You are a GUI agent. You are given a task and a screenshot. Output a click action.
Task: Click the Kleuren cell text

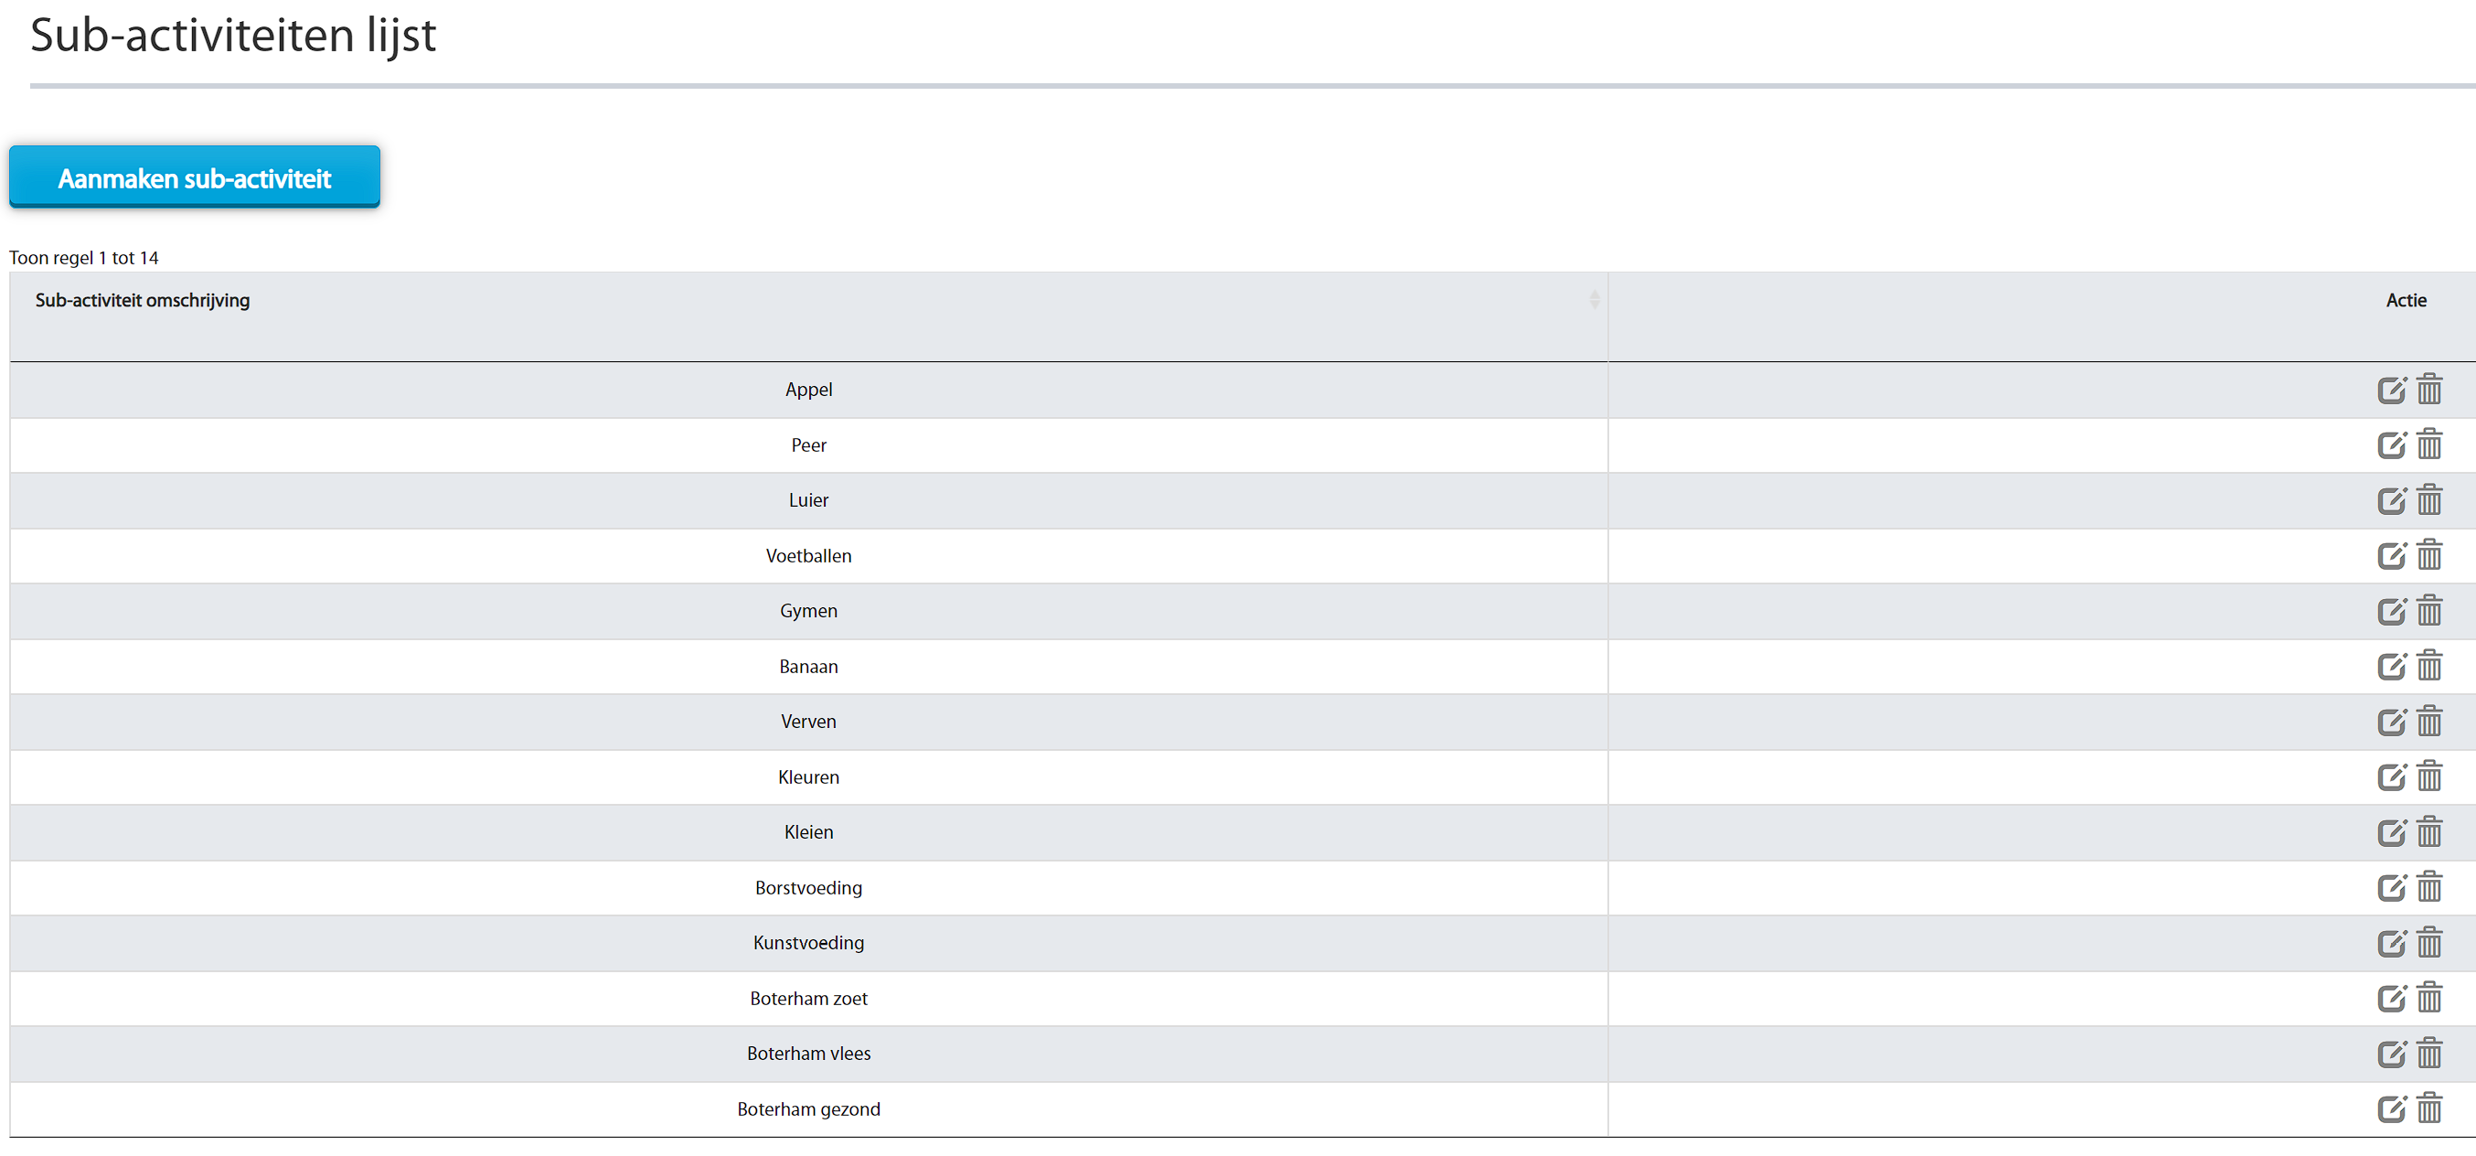pyautogui.click(x=808, y=777)
